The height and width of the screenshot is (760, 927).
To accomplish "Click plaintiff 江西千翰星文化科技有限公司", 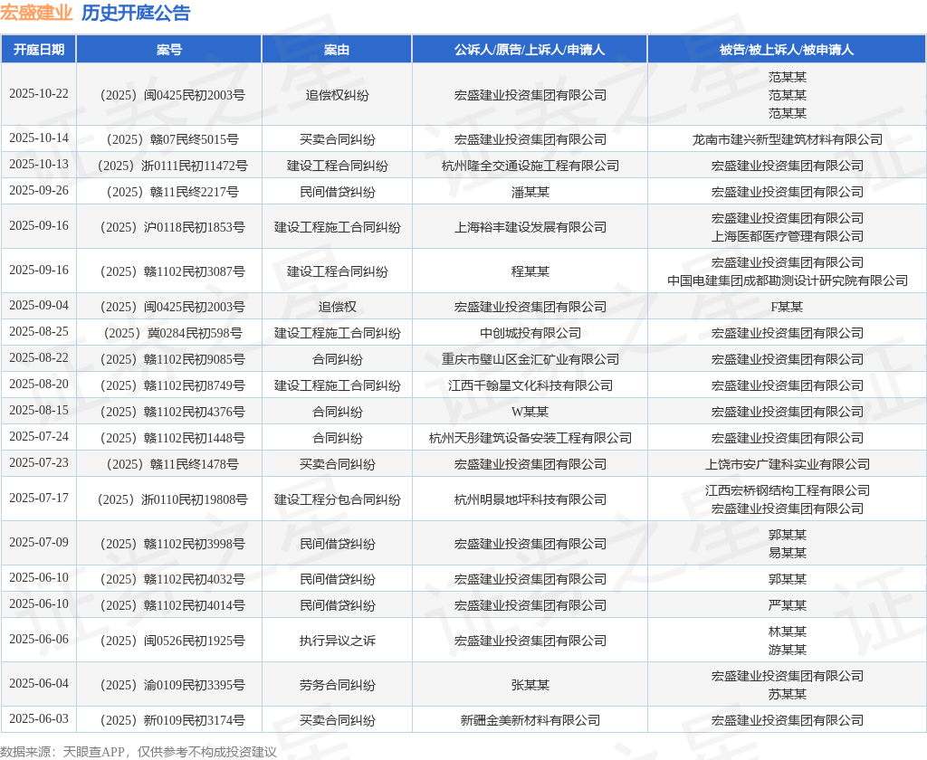I will tap(530, 385).
